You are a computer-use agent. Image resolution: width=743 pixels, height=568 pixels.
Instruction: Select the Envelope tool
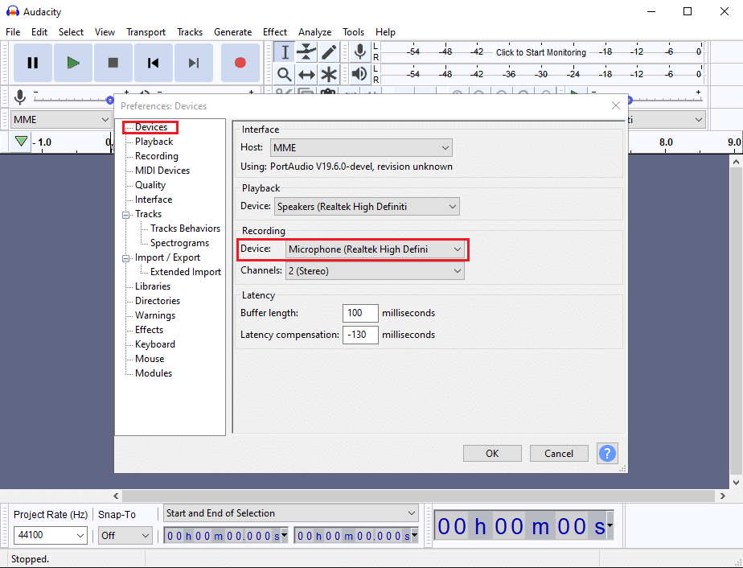click(x=306, y=52)
